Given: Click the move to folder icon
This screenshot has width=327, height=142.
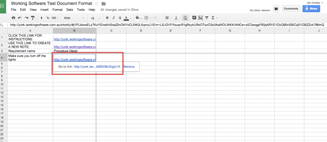Looking at the screenshot, I should (104, 4).
